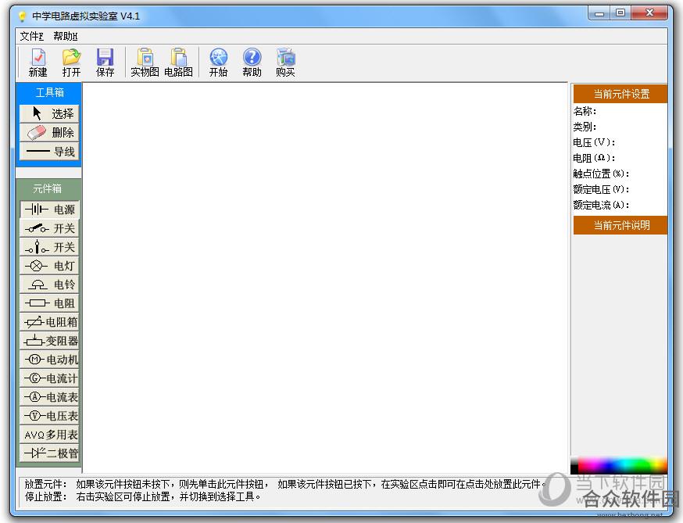Click the 电压(V) property label

coord(594,142)
